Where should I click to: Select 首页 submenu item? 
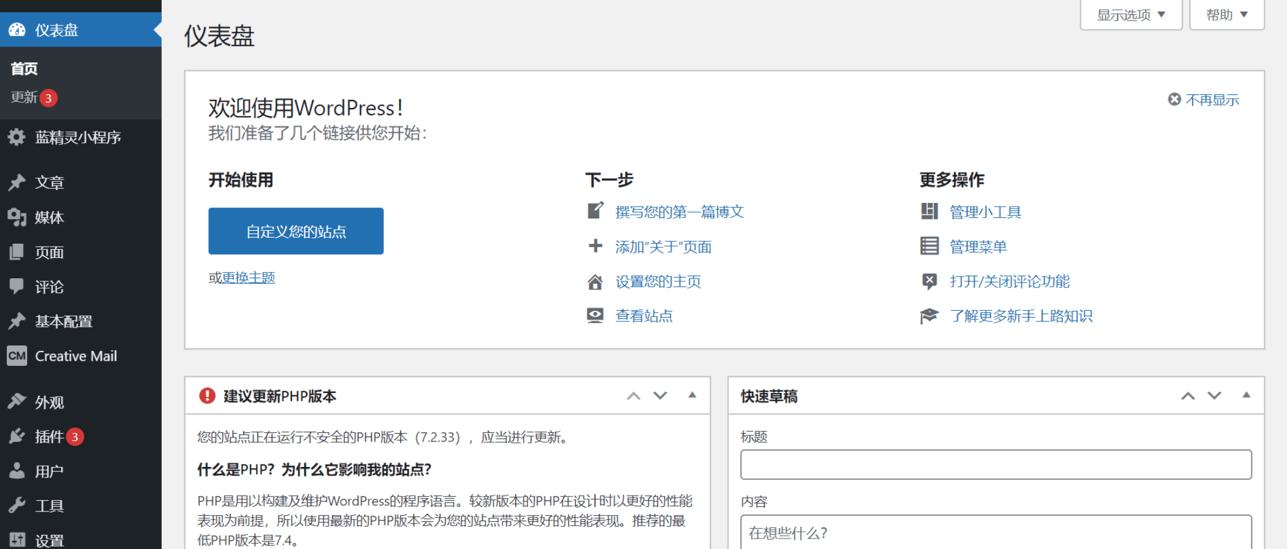tap(24, 68)
